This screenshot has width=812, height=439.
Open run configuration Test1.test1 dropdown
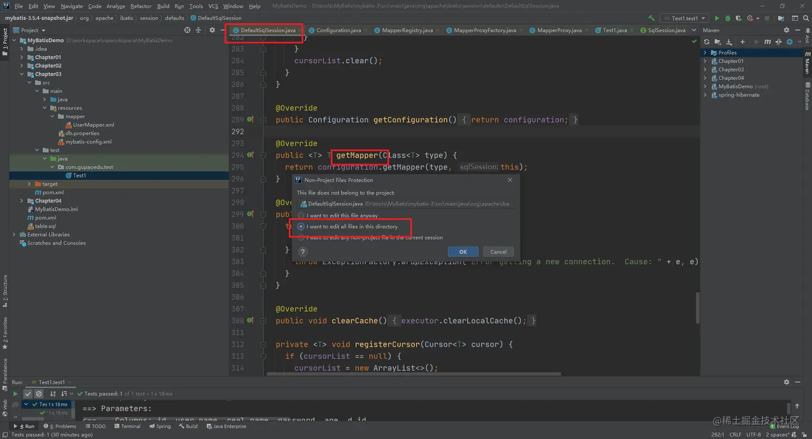[684, 18]
